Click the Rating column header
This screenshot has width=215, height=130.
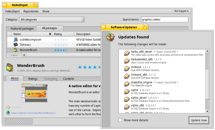point(63,34)
